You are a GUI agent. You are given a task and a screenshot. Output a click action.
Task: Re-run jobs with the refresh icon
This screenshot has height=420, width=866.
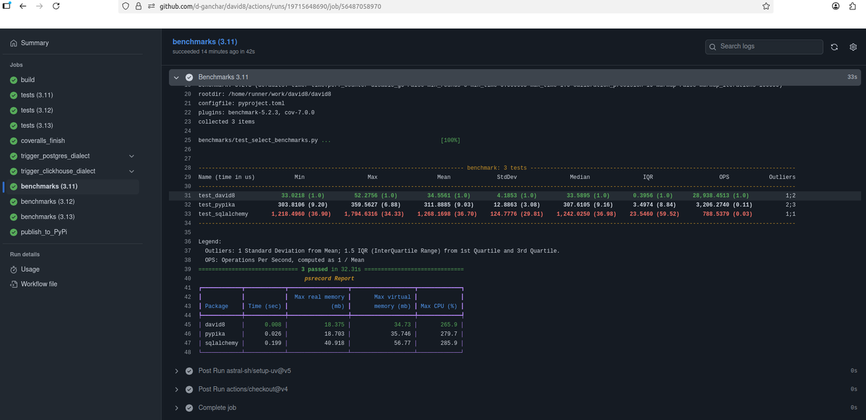tap(834, 47)
